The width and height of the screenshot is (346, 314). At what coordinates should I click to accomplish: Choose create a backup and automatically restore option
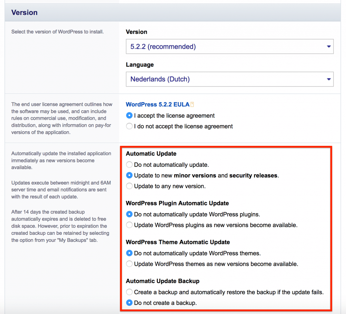[129, 292]
